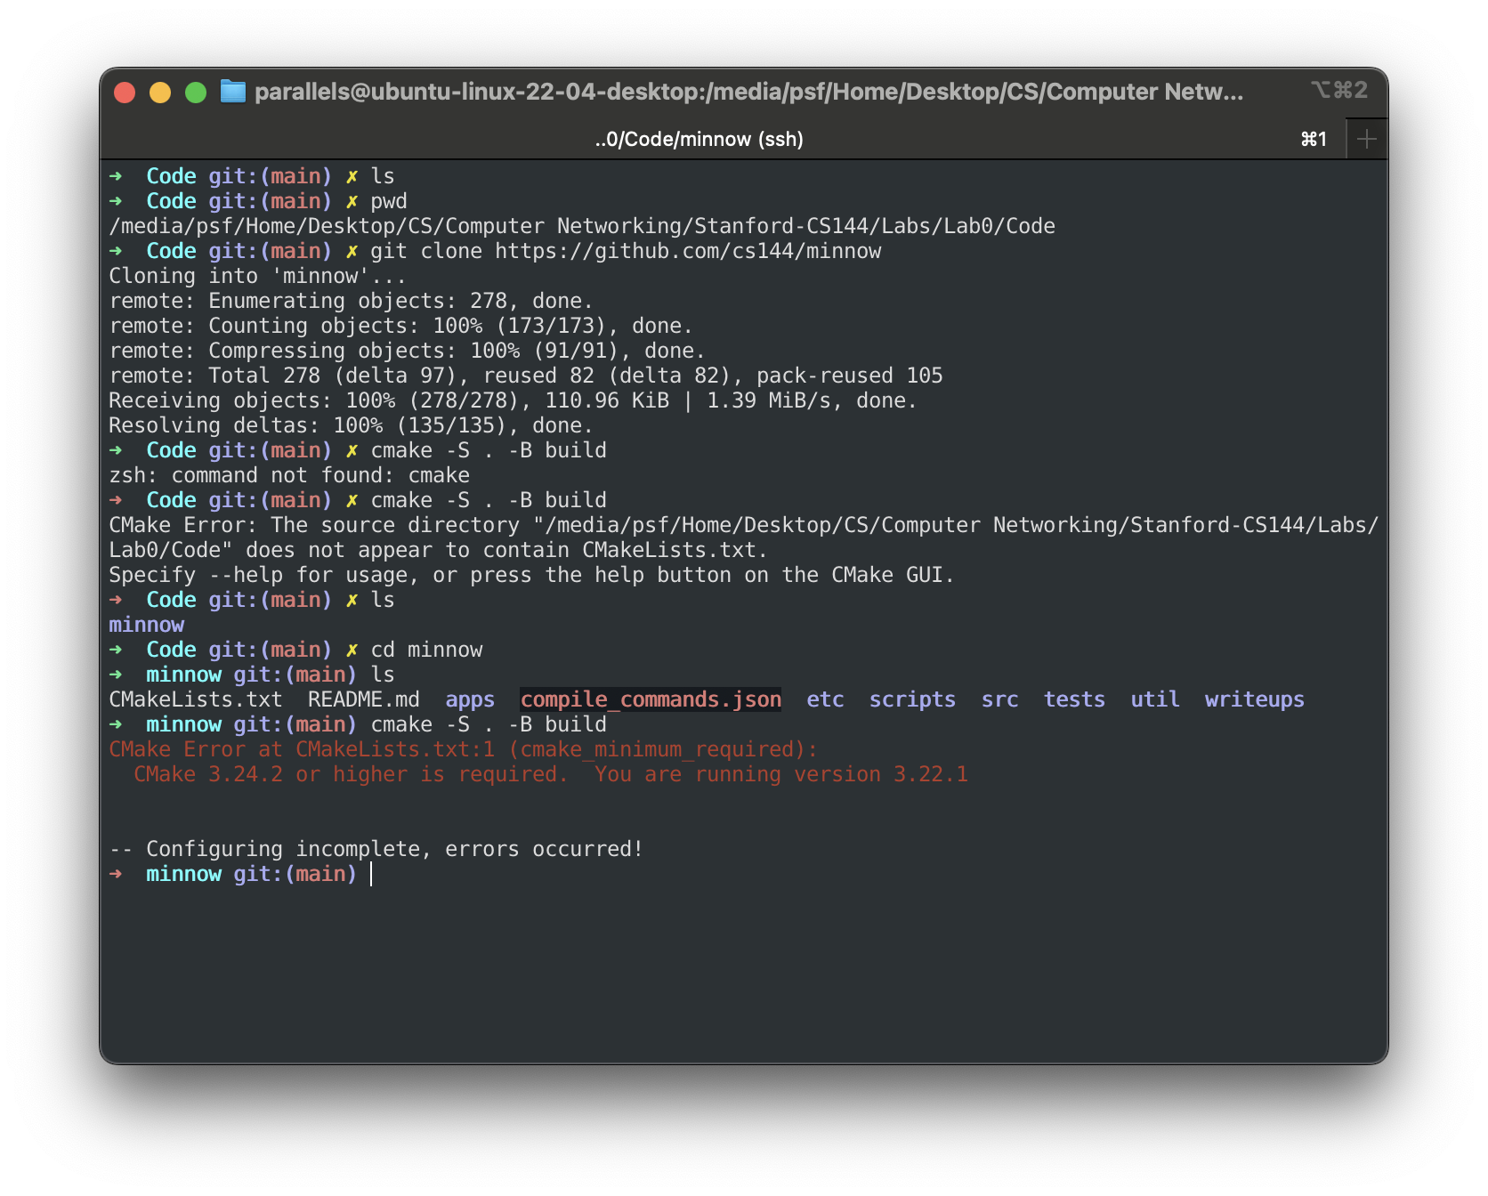The width and height of the screenshot is (1488, 1196).
Task: Place cursor at the active shell prompt
Action: point(370,874)
